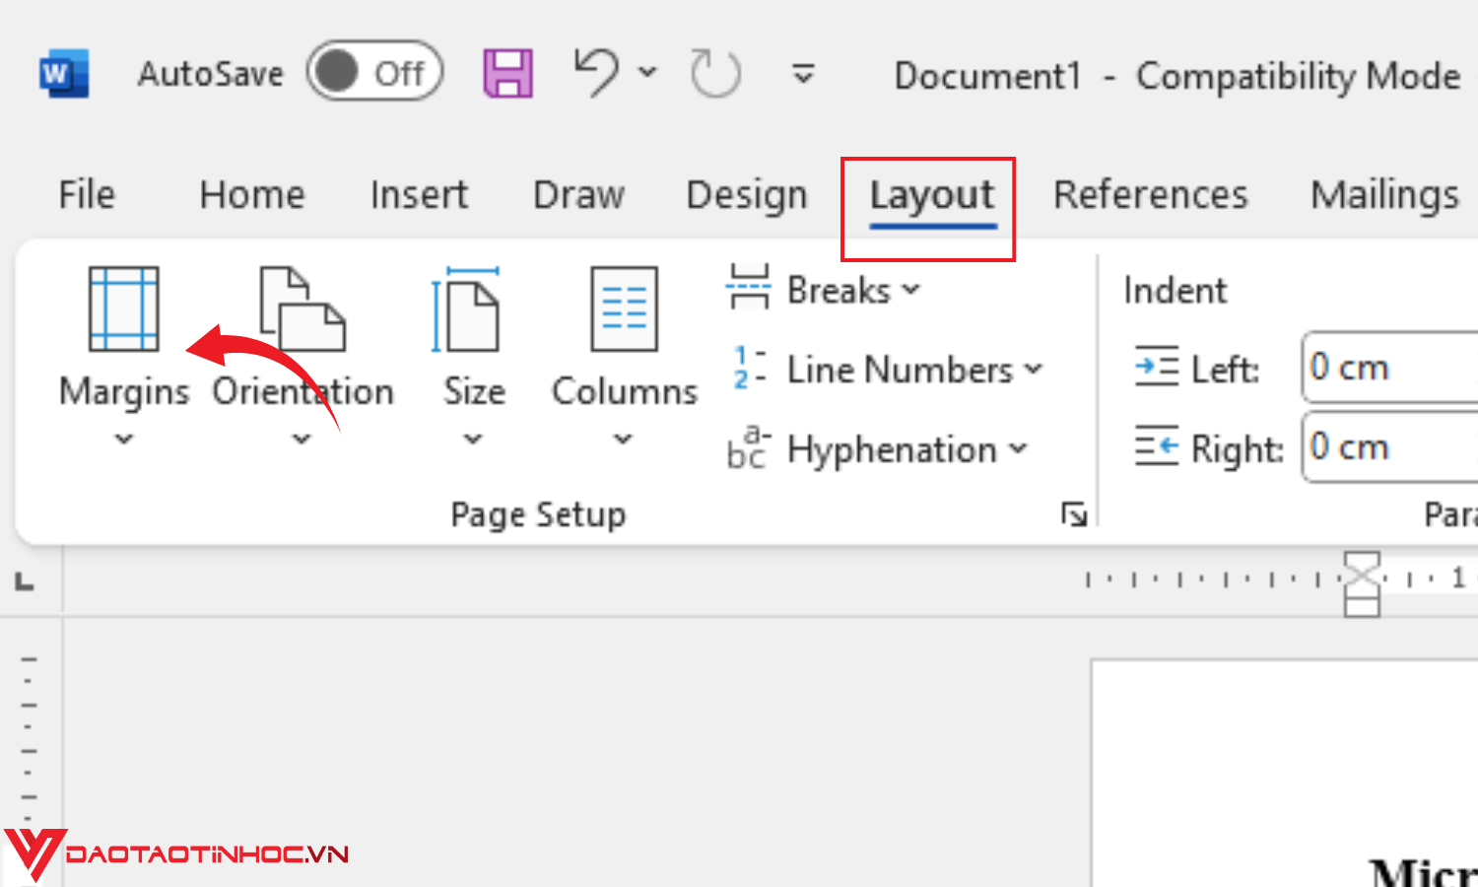Expand the Orientation dropdown chevron

[x=302, y=439]
